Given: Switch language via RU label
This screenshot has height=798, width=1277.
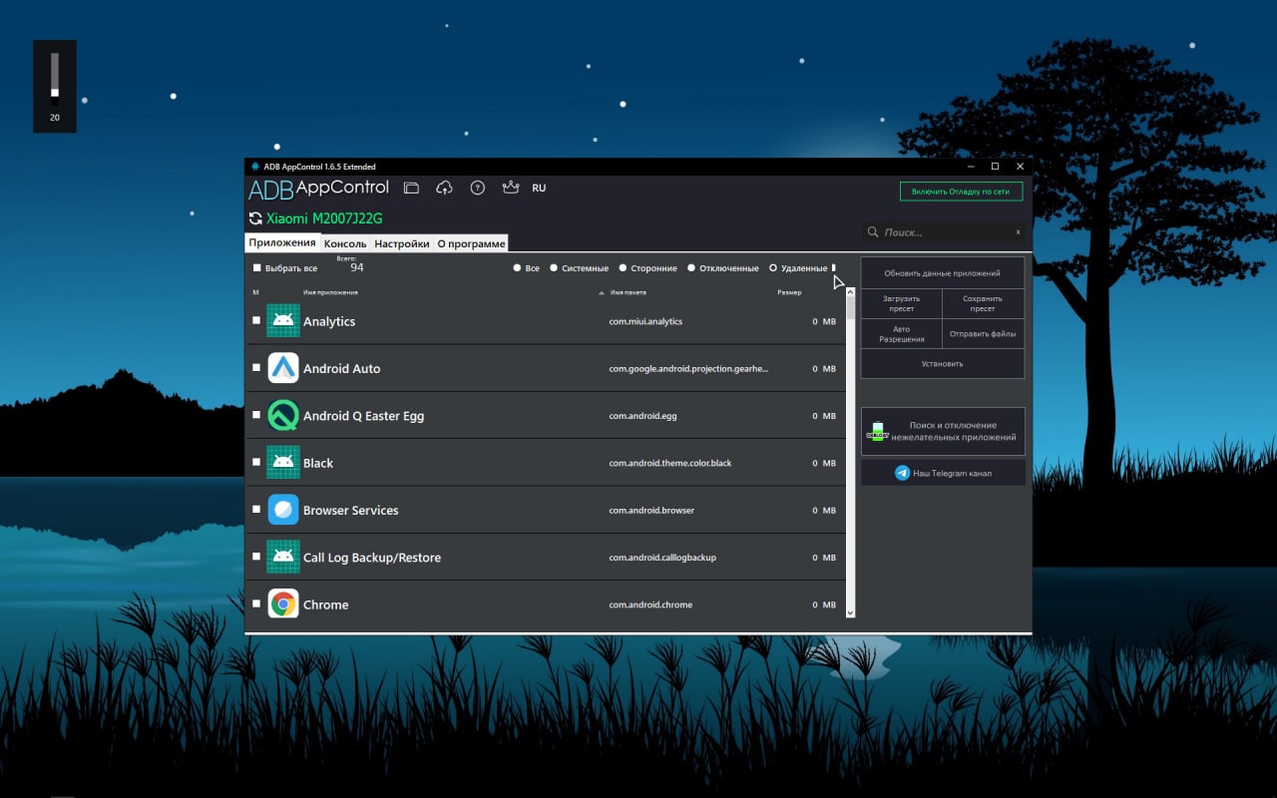Looking at the screenshot, I should pos(539,188).
